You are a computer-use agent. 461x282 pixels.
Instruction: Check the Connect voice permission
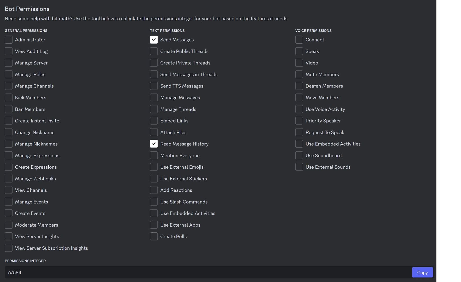click(x=299, y=40)
